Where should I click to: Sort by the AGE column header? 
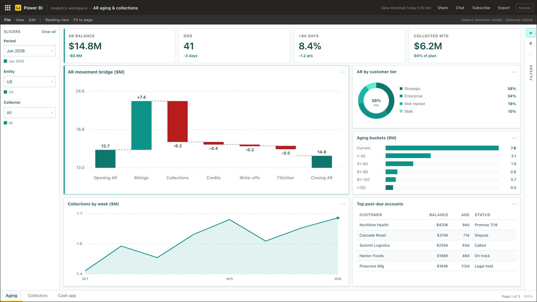click(465, 215)
